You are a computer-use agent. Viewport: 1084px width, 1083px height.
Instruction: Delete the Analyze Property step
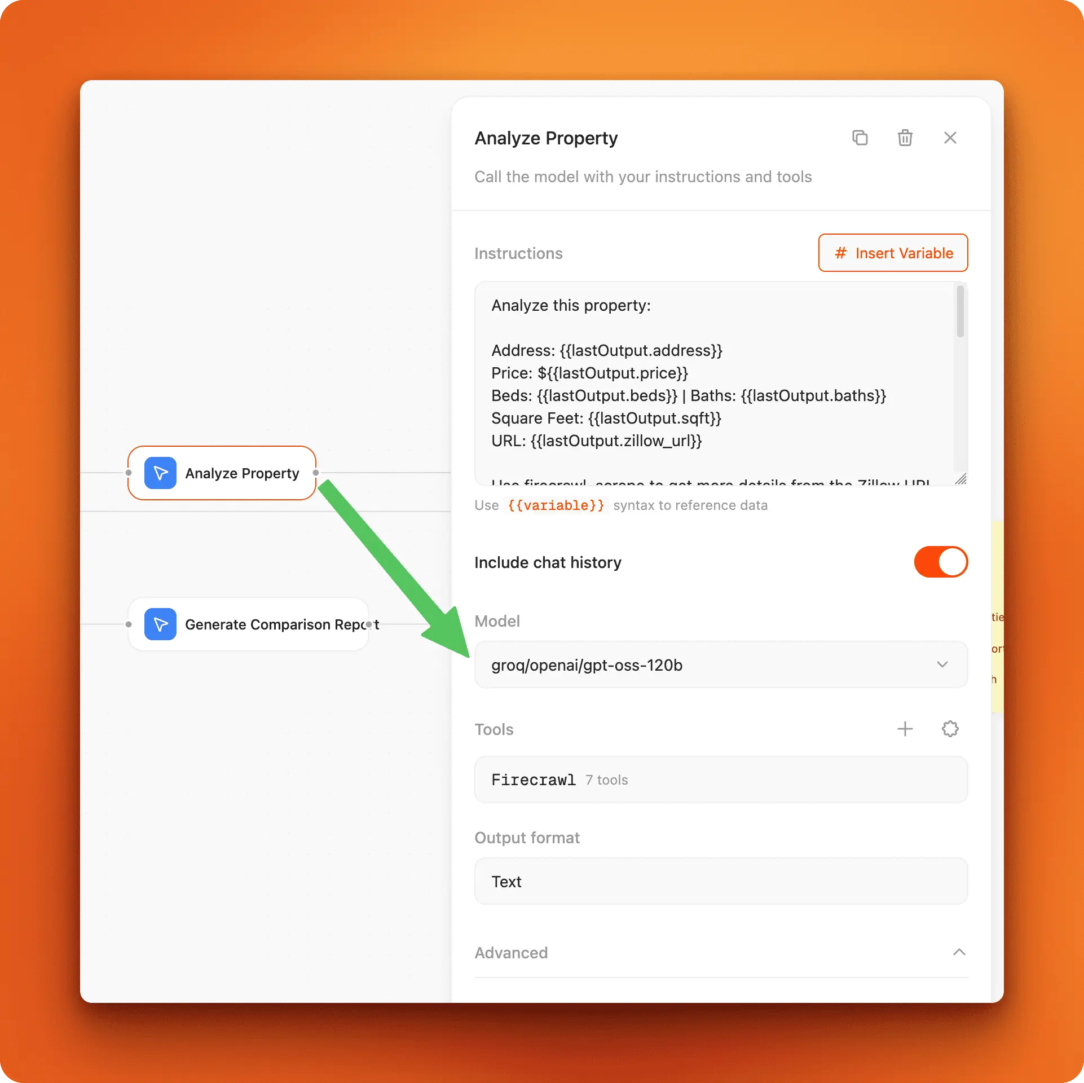coord(905,138)
